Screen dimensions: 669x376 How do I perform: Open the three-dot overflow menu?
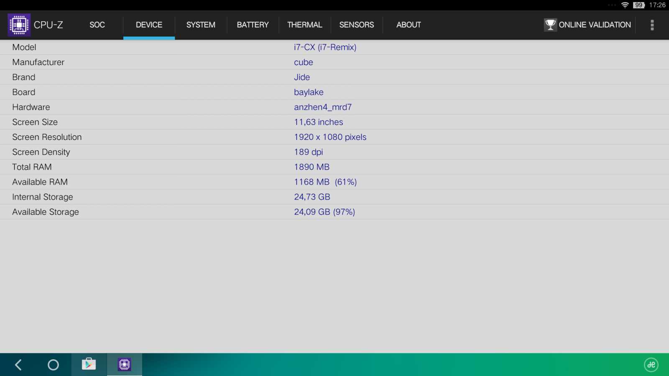point(652,25)
